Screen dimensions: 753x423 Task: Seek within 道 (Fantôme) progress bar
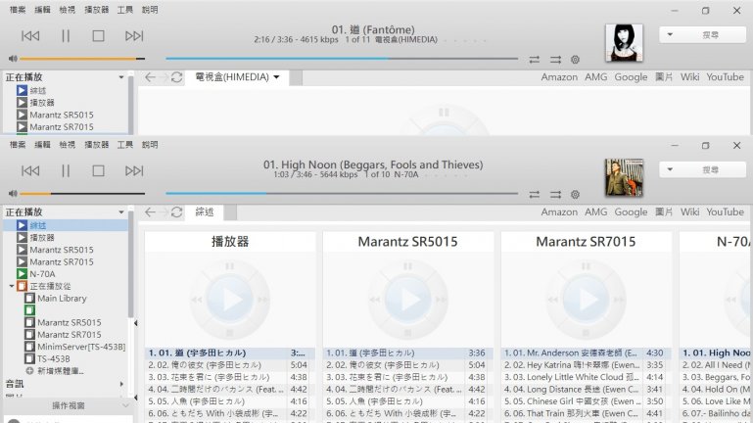pos(342,59)
